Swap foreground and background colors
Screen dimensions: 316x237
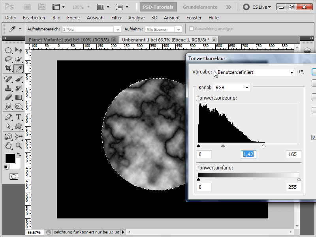[x=19, y=154]
